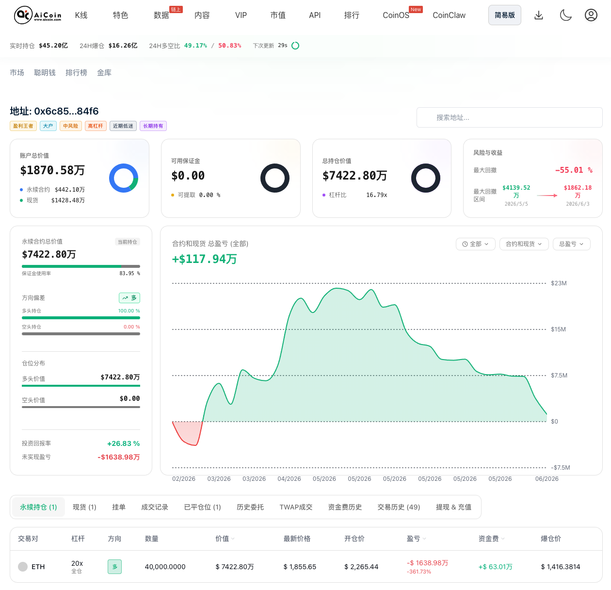The width and height of the screenshot is (611, 590).
Task: Open CoinClaw in top navigation
Action: (449, 16)
